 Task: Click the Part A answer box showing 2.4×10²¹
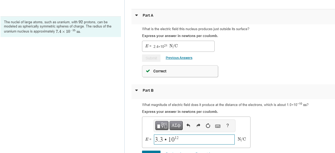178,46
